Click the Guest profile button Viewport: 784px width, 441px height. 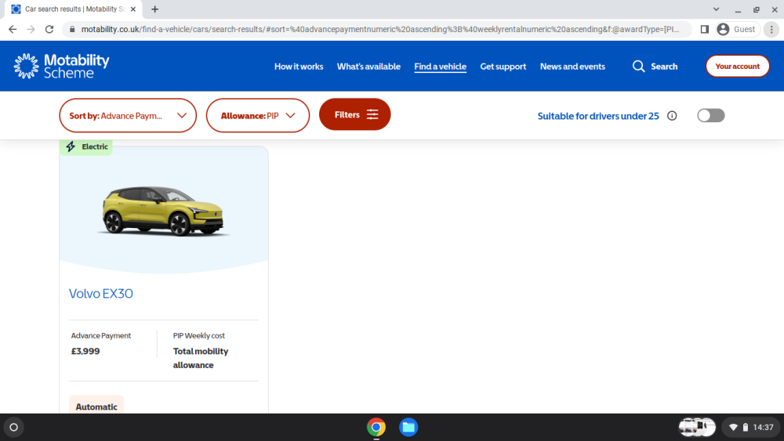click(x=737, y=30)
